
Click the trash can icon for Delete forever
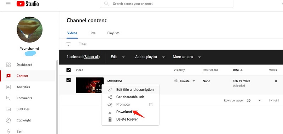pos(110,119)
